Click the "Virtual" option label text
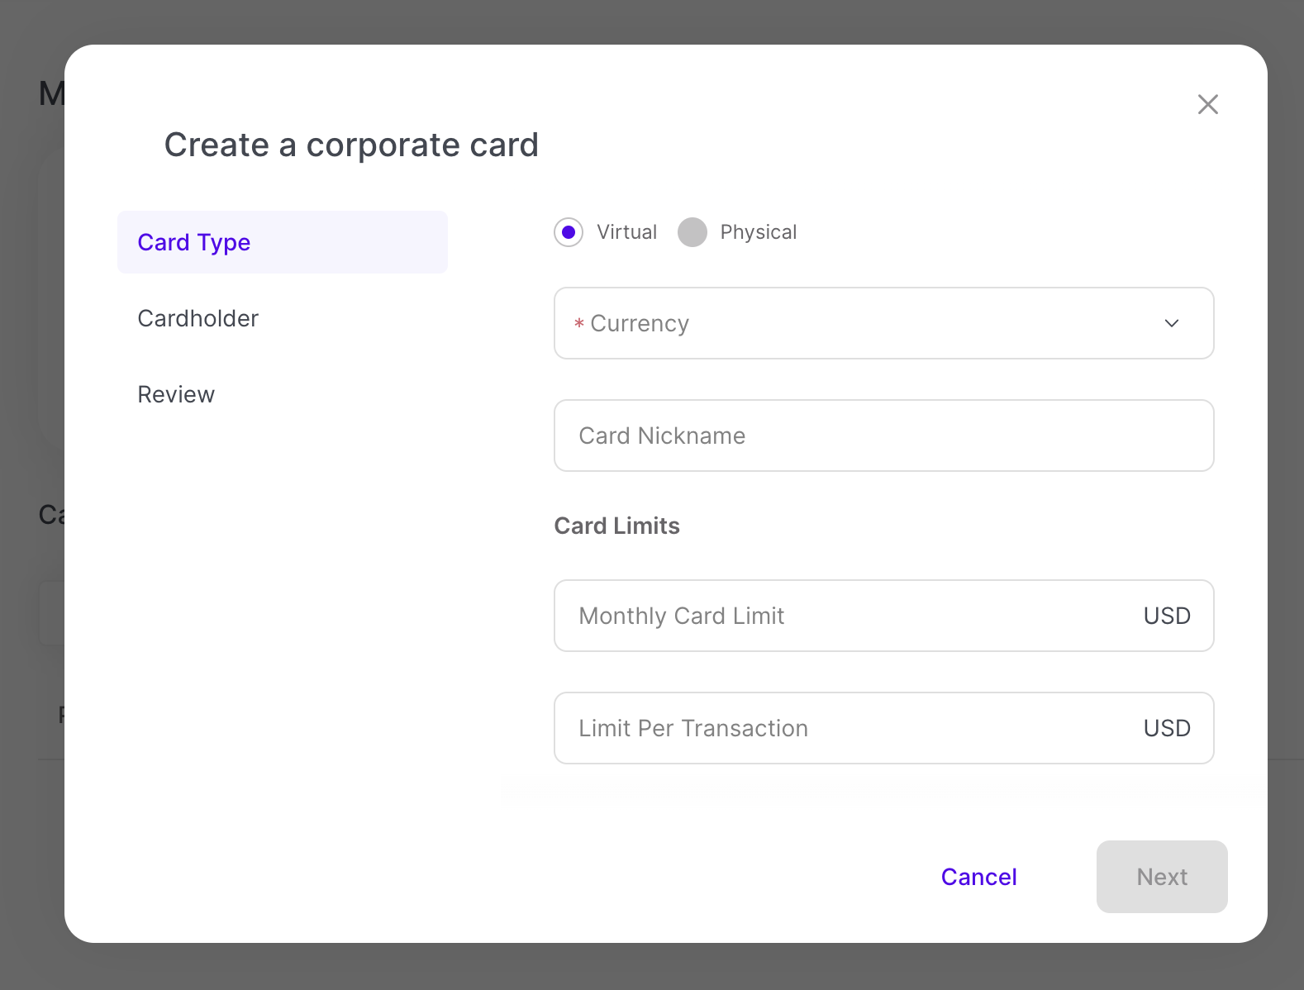Image resolution: width=1304 pixels, height=990 pixels. tap(626, 232)
